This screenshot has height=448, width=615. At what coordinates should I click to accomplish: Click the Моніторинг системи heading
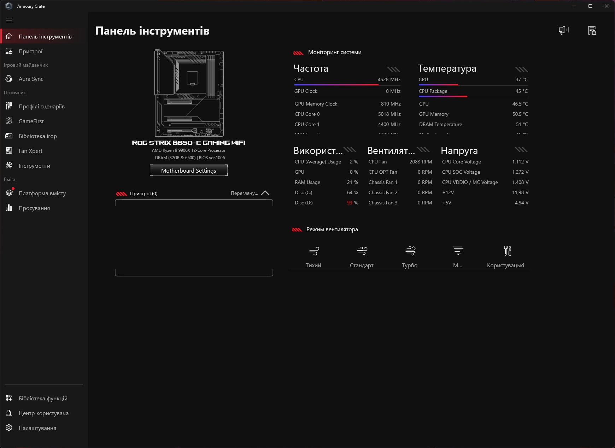335,52
